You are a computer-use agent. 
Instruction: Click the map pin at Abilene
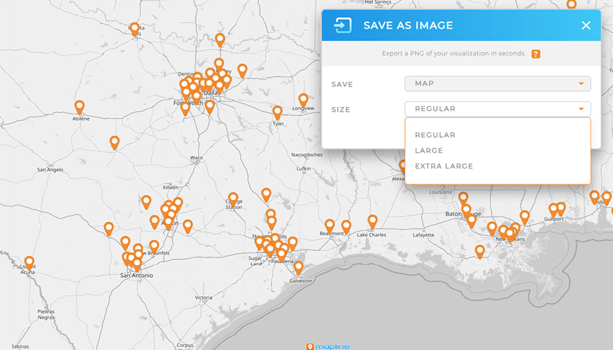[x=79, y=107]
